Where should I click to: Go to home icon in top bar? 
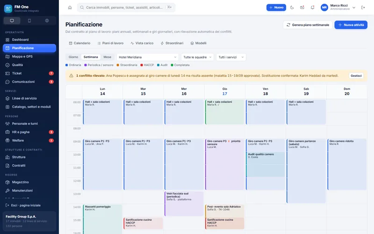(70, 7)
